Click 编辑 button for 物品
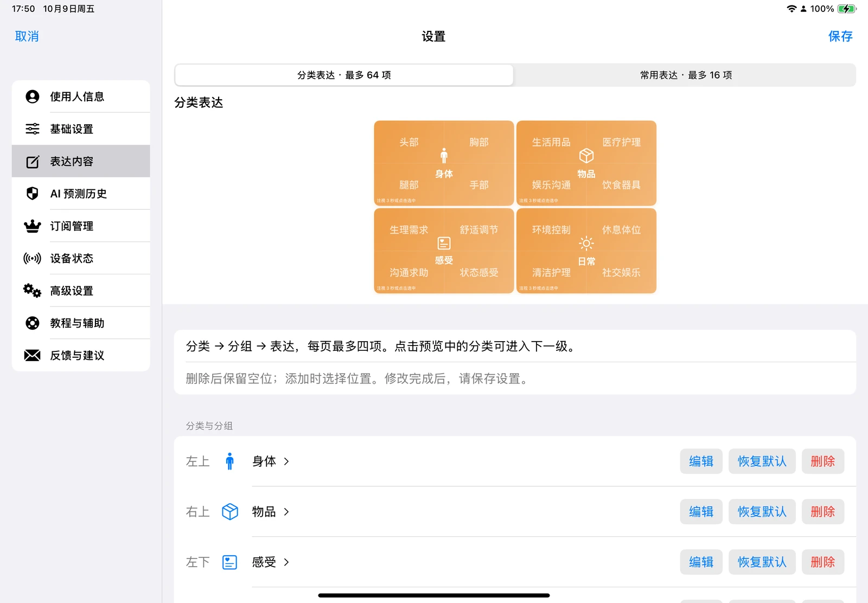Image resolution: width=868 pixels, height=603 pixels. click(x=701, y=512)
